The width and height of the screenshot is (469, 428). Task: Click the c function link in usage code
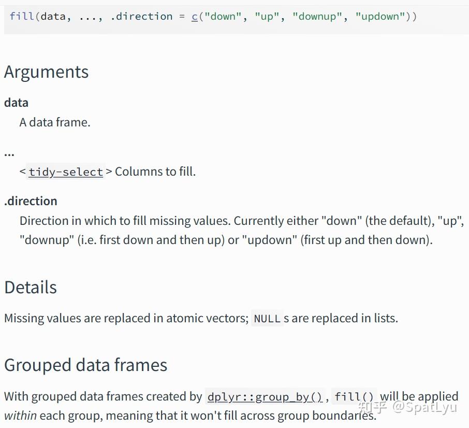coord(195,16)
